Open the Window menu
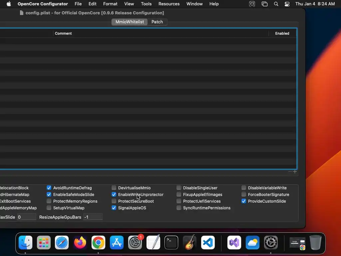341x256 pixels. pos(194,4)
